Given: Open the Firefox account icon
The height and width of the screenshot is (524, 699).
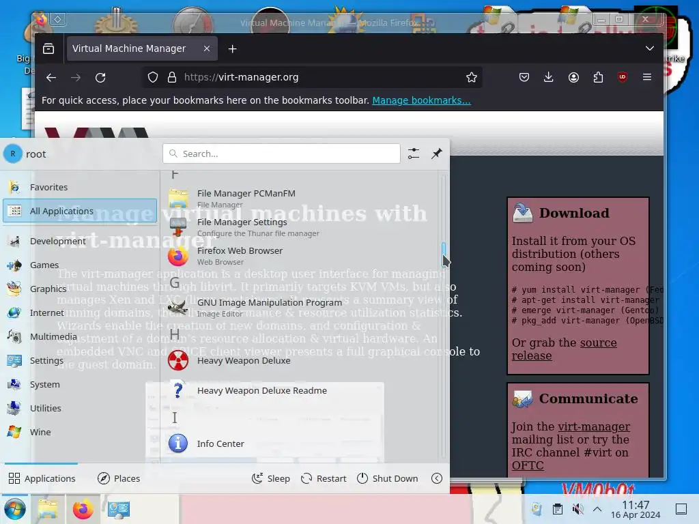Looking at the screenshot, I should (573, 78).
